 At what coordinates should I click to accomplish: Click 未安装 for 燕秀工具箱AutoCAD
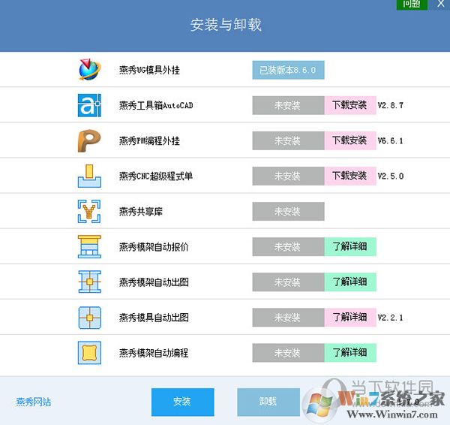[289, 105]
